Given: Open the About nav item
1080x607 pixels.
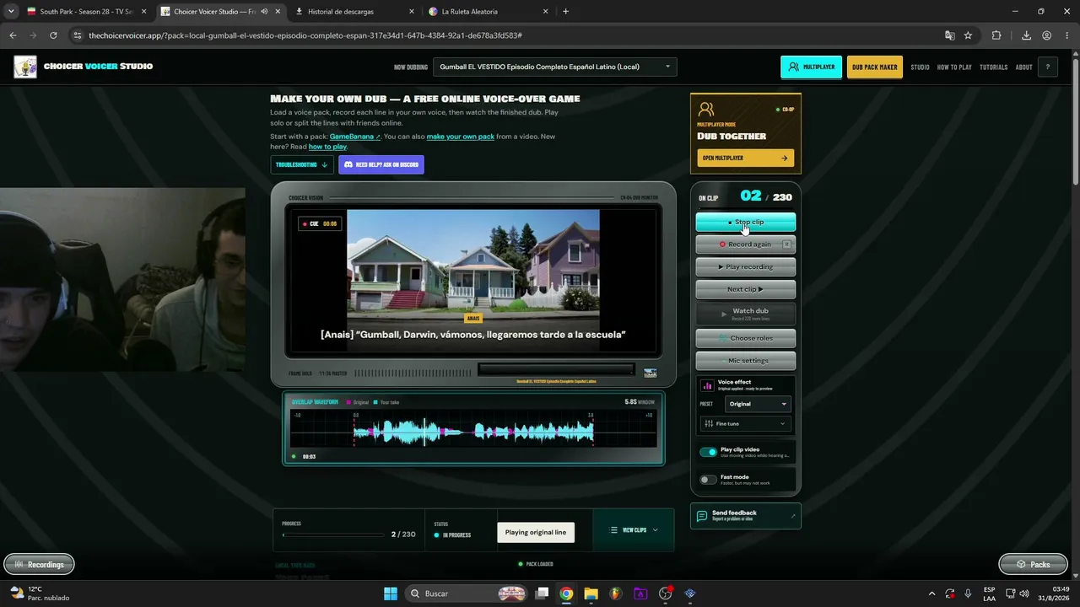Looking at the screenshot, I should click(1023, 67).
